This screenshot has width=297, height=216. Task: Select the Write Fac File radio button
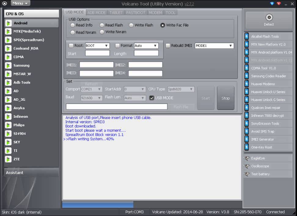(163, 25)
